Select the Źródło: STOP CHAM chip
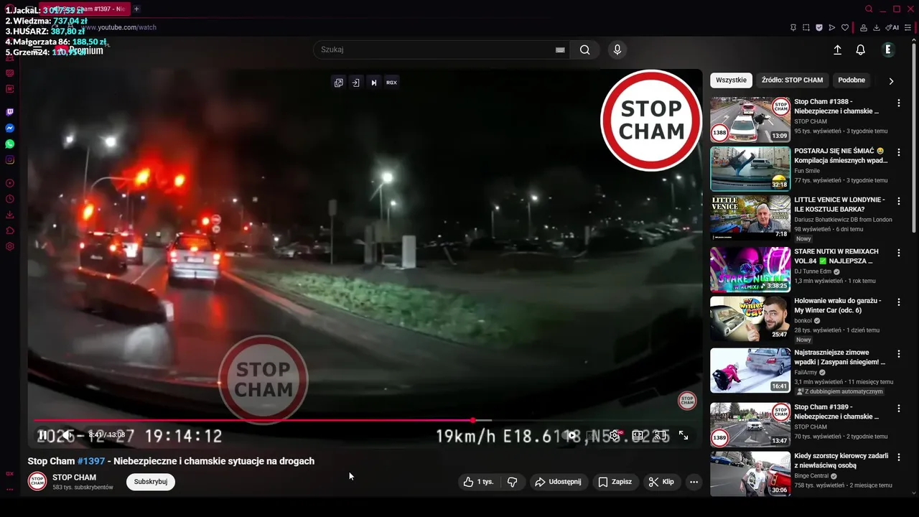 click(792, 80)
